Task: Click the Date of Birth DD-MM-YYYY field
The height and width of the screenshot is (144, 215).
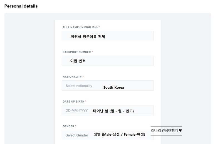Action: point(108,110)
